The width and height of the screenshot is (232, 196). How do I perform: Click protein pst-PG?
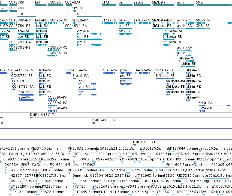click(x=125, y=81)
